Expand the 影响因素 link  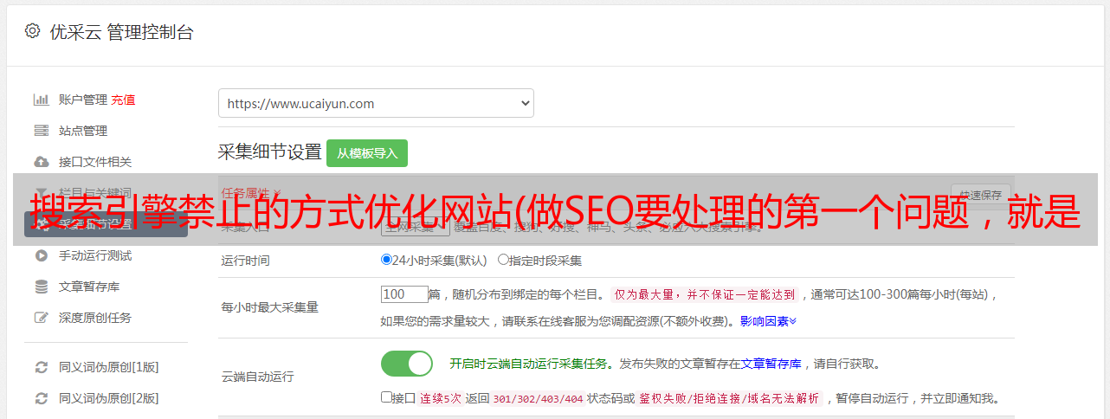[x=768, y=321]
